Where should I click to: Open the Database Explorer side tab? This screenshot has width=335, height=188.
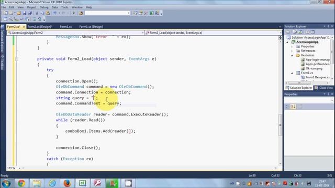coord(2,39)
